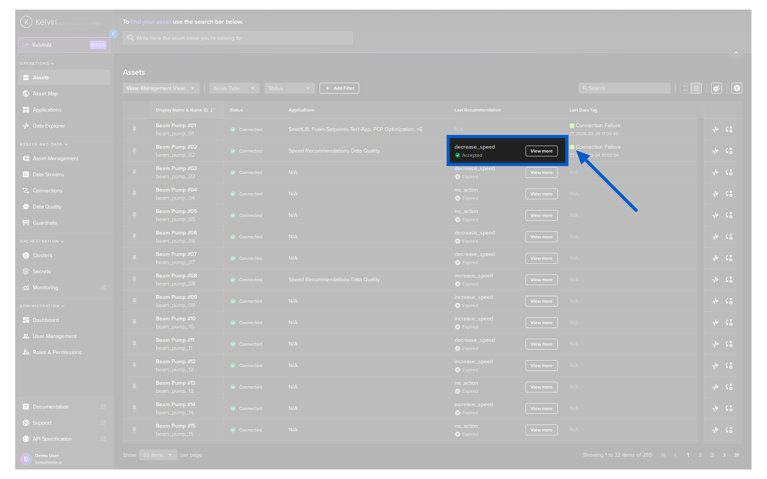Pin the Beam Pump #01 row
The image size is (767, 479).
tap(134, 129)
